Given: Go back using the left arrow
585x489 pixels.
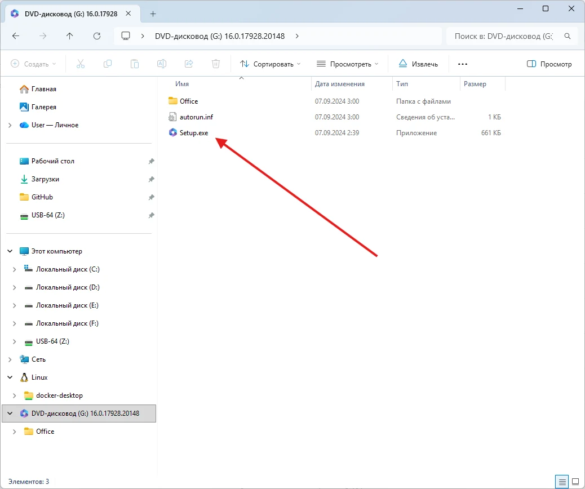Looking at the screenshot, I should [16, 36].
